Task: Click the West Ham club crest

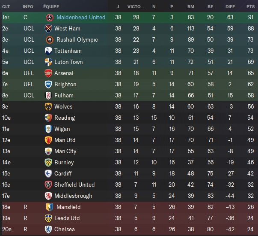Action: coord(49,29)
